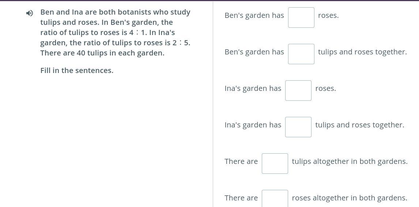
Task: Click the paragraph about Ben and Ina
Action: pyautogui.click(x=115, y=32)
